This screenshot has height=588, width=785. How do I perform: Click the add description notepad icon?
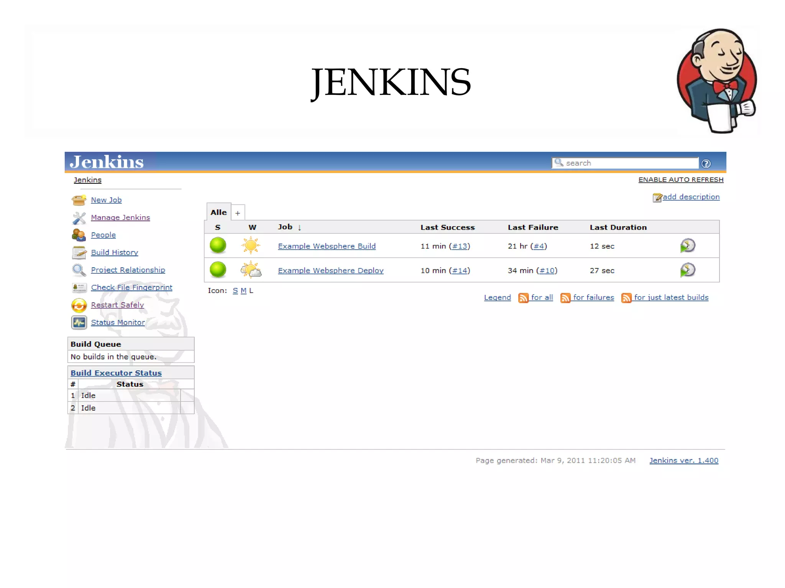[x=657, y=198]
